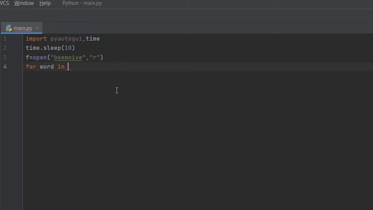Click the Python file icon on main.py tab
The height and width of the screenshot is (210, 373).
(9, 28)
